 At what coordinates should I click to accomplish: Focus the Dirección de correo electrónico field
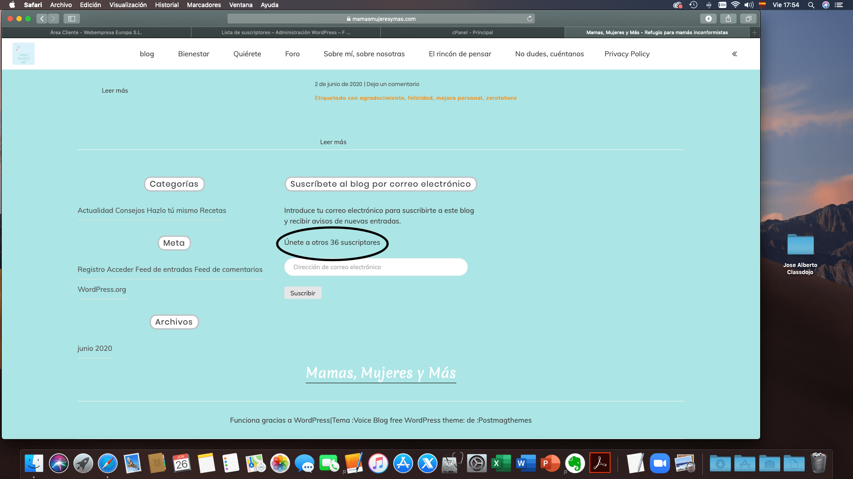(376, 267)
